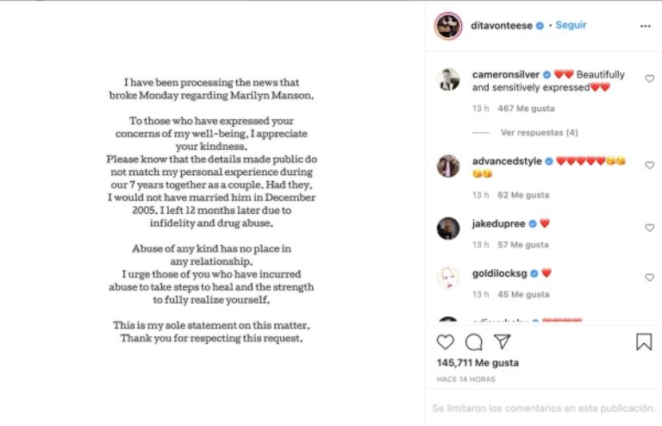Visit the goldilocksg username link
The width and height of the screenshot is (662, 426).
[x=499, y=274]
